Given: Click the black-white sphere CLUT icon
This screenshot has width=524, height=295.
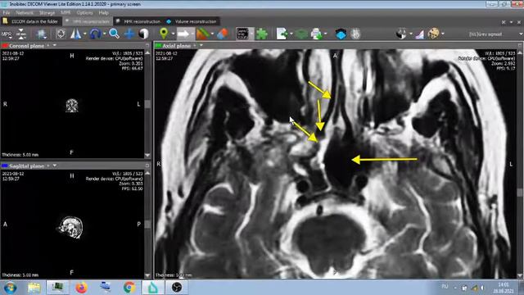Looking at the screenshot, I should pyautogui.click(x=402, y=34).
